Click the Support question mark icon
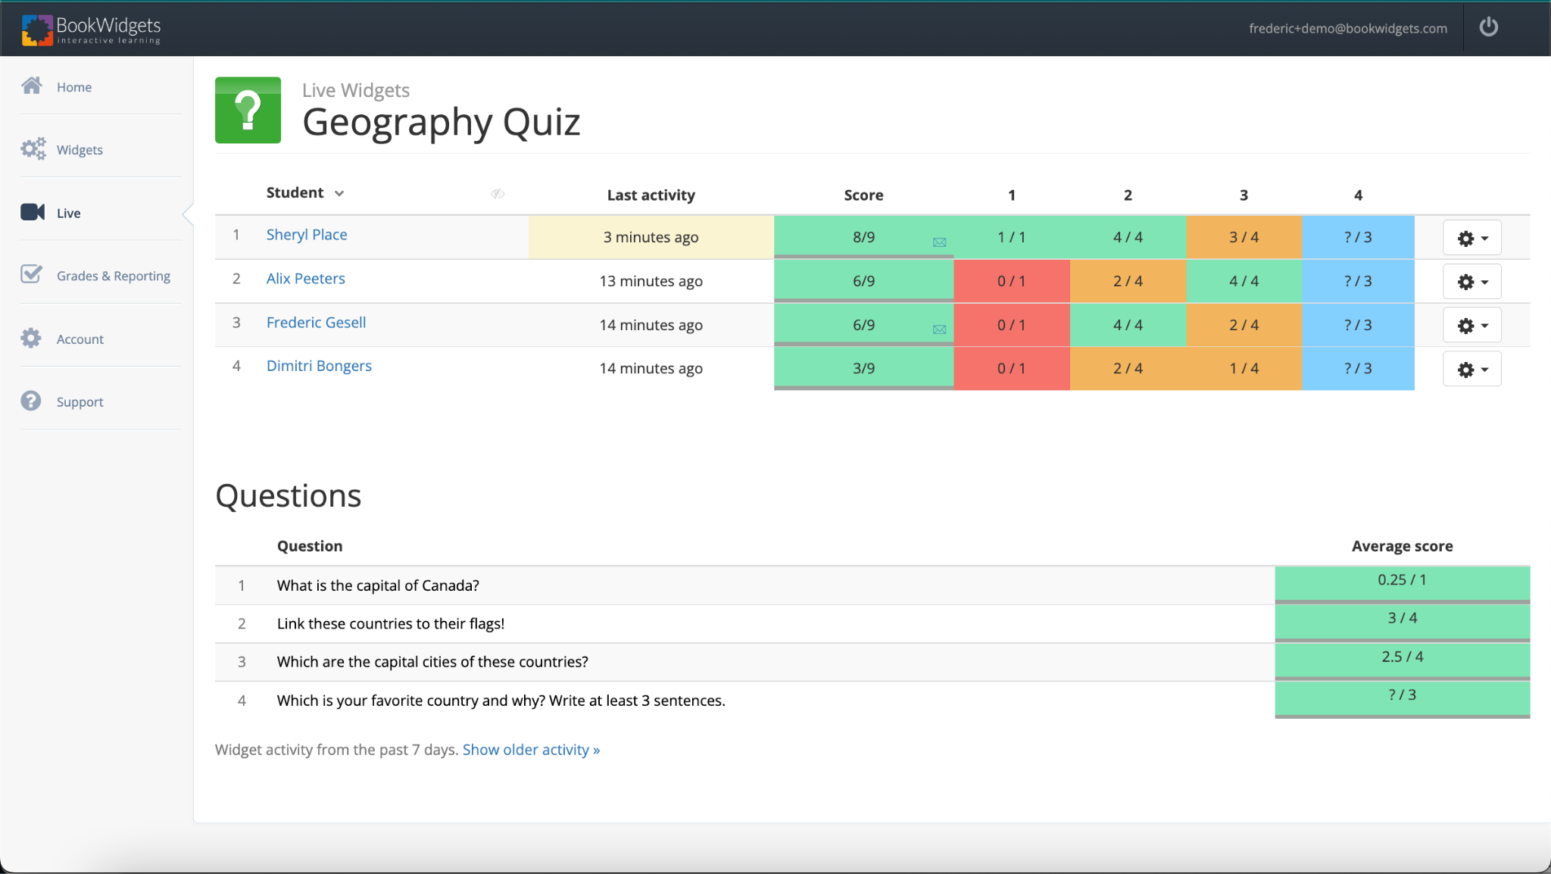 (31, 401)
